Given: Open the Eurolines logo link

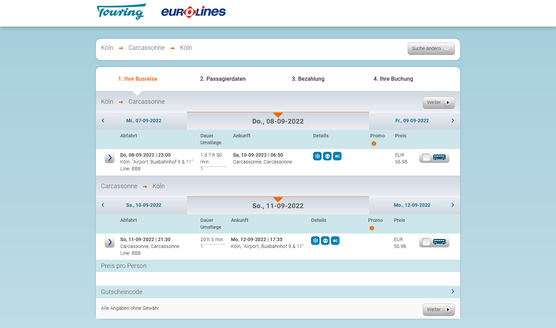Looking at the screenshot, I should coord(193,12).
